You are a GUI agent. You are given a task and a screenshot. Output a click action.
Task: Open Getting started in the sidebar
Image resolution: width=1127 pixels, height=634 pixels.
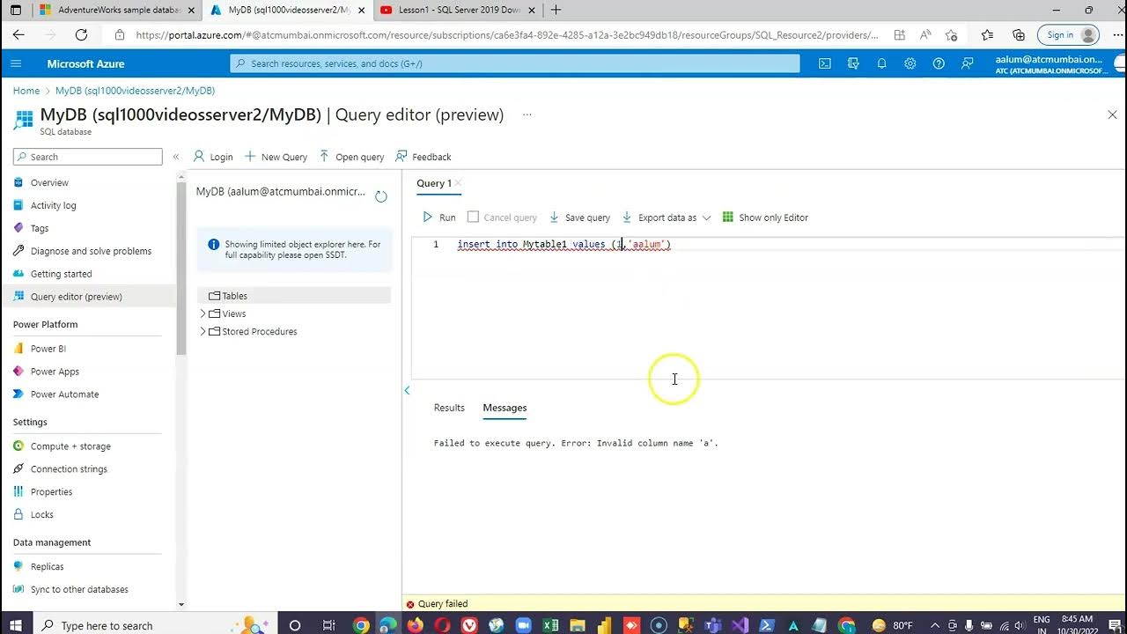tap(61, 274)
